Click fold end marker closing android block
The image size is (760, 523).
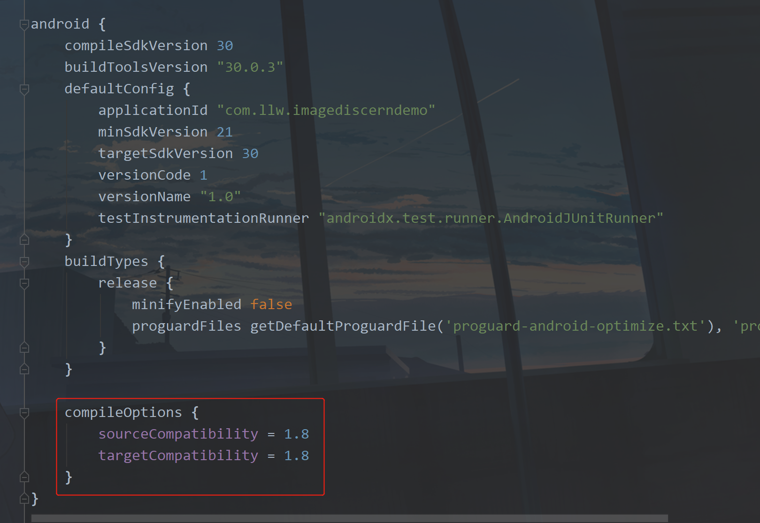point(24,499)
